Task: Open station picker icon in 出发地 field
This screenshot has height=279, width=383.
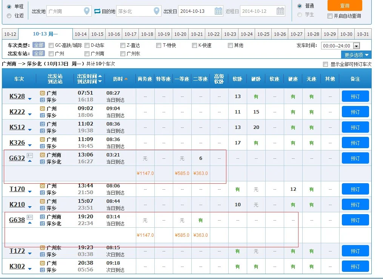Action: tap(87, 11)
